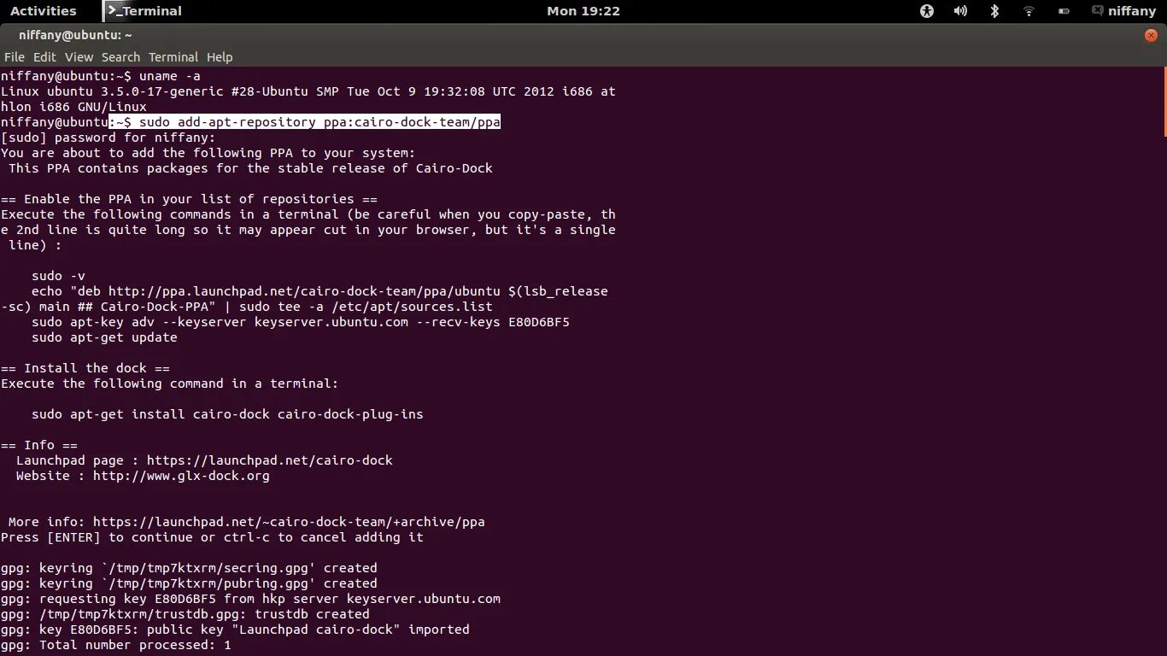Screen dimensions: 1167x656
Task: Open the clock showing Mon 19:22
Action: point(583,11)
